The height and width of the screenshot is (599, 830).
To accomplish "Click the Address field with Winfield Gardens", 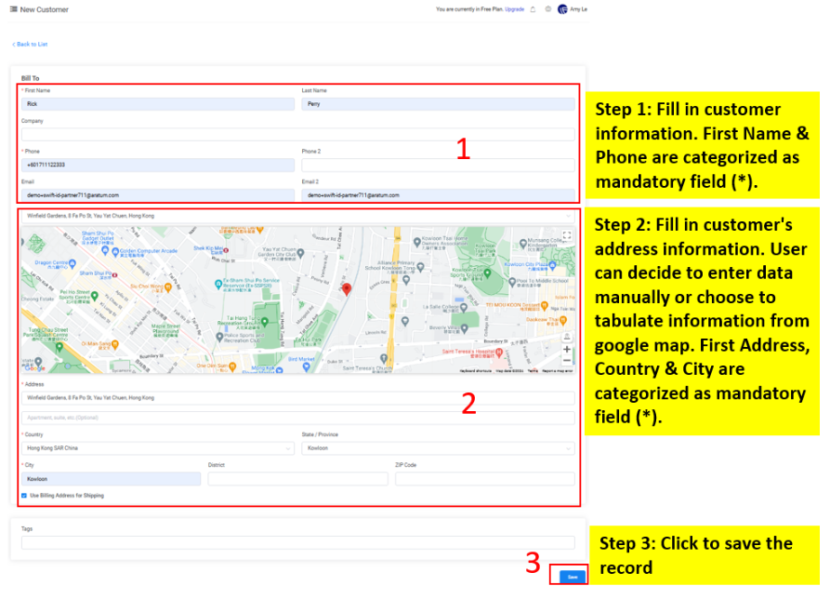I will tap(298, 398).
